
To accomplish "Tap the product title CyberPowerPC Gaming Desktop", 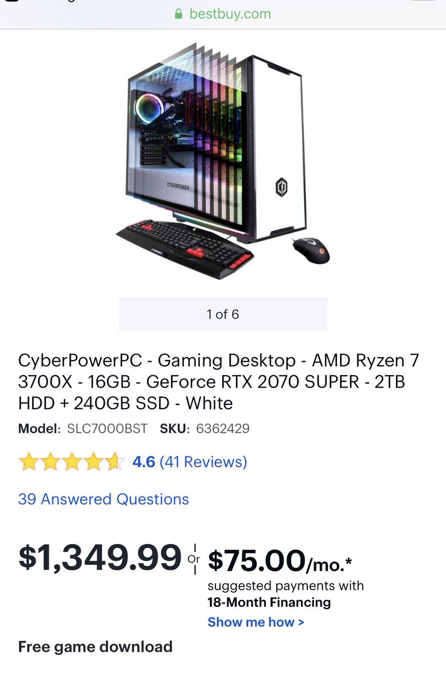I will (x=219, y=382).
